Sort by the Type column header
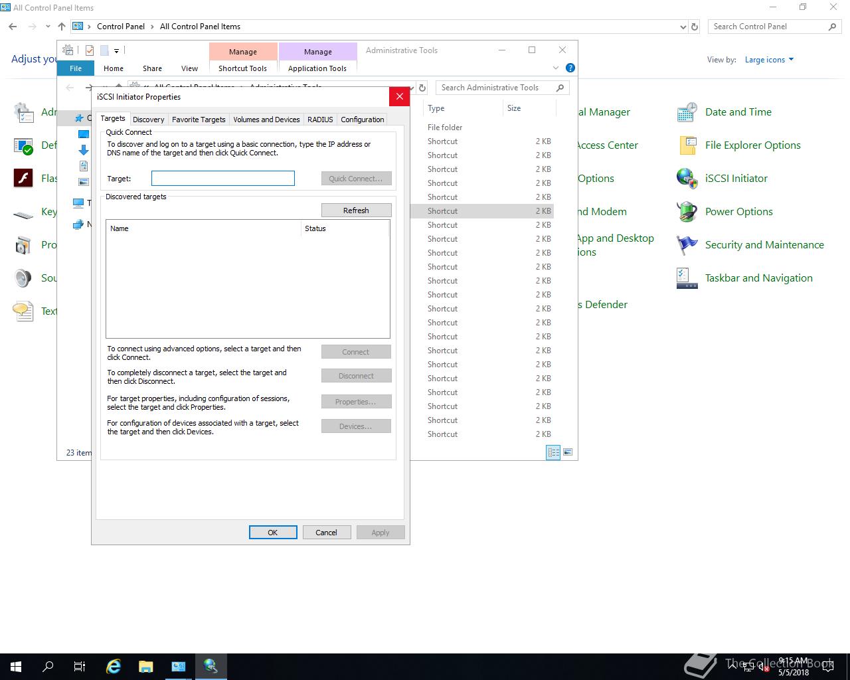Viewport: 850px width, 680px height. (462, 108)
